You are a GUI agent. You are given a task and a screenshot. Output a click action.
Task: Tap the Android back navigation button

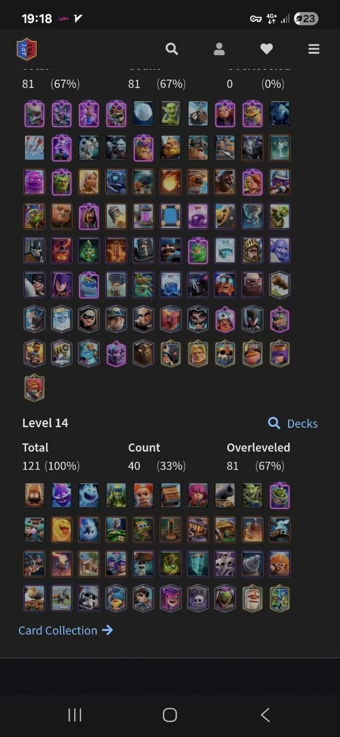click(265, 715)
